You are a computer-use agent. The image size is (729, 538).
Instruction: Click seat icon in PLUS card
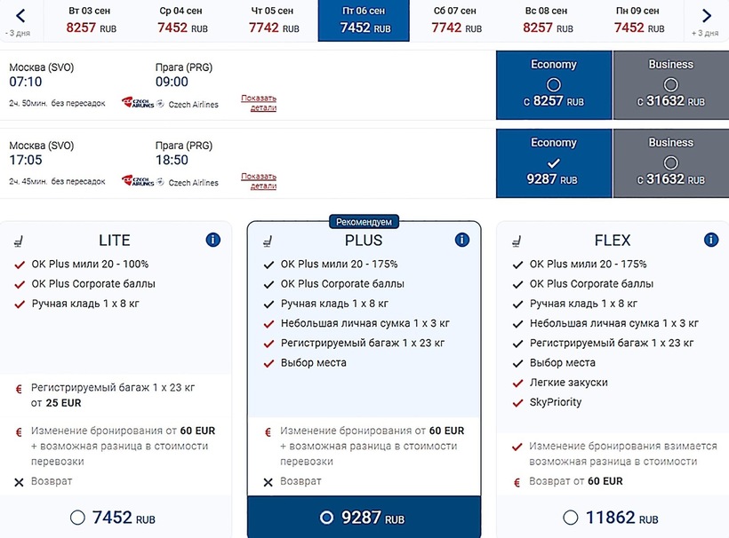click(268, 241)
